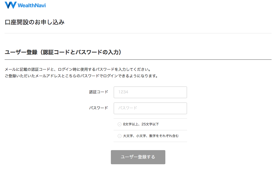The width and height of the screenshot is (277, 177).
Task: Click the divider line under 口座開設のお申し込み
Action: coord(138,33)
